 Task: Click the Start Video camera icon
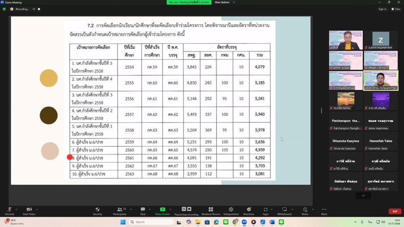[29, 209]
